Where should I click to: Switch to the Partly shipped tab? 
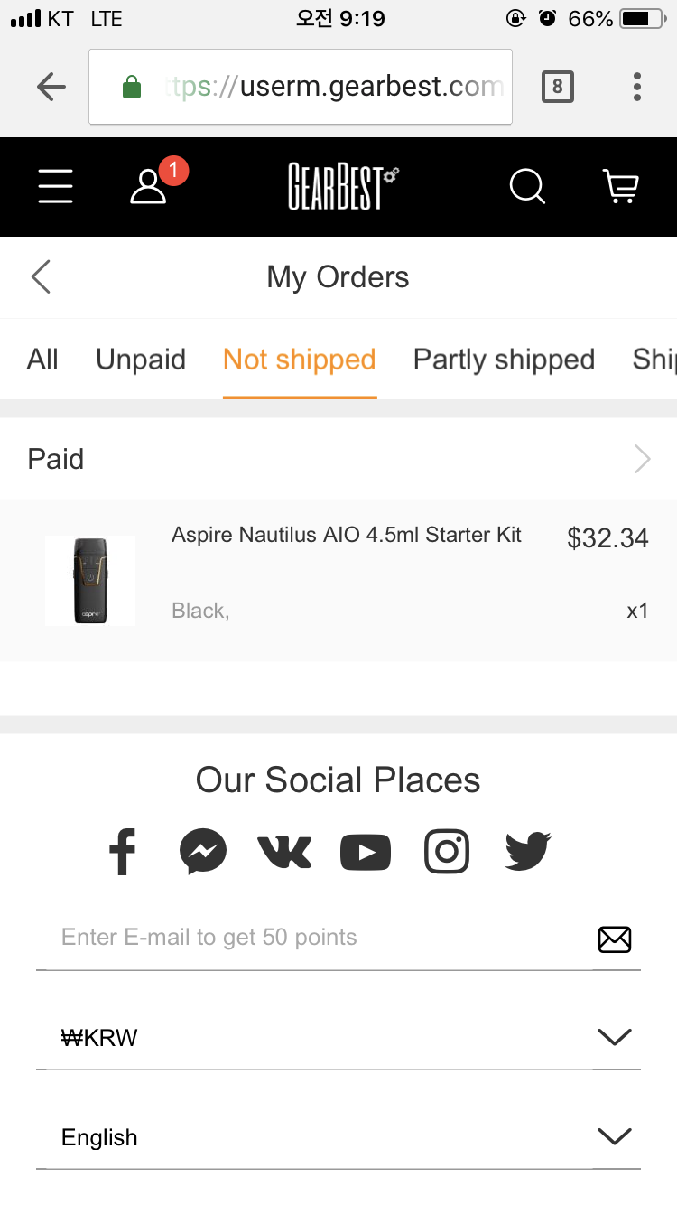point(504,360)
